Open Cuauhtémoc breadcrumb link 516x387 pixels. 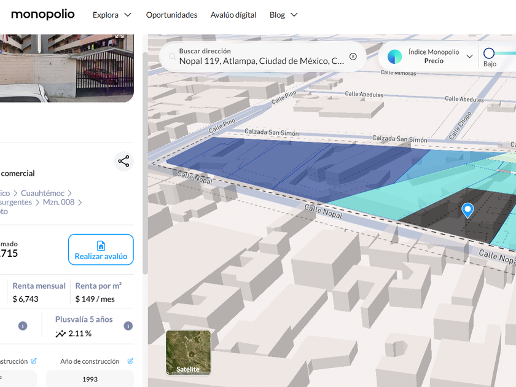(42, 193)
